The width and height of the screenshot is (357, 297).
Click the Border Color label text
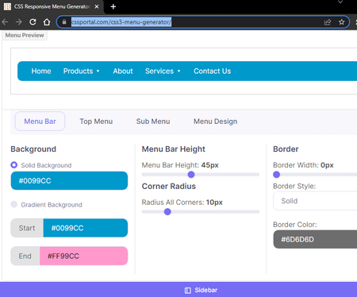295,225
